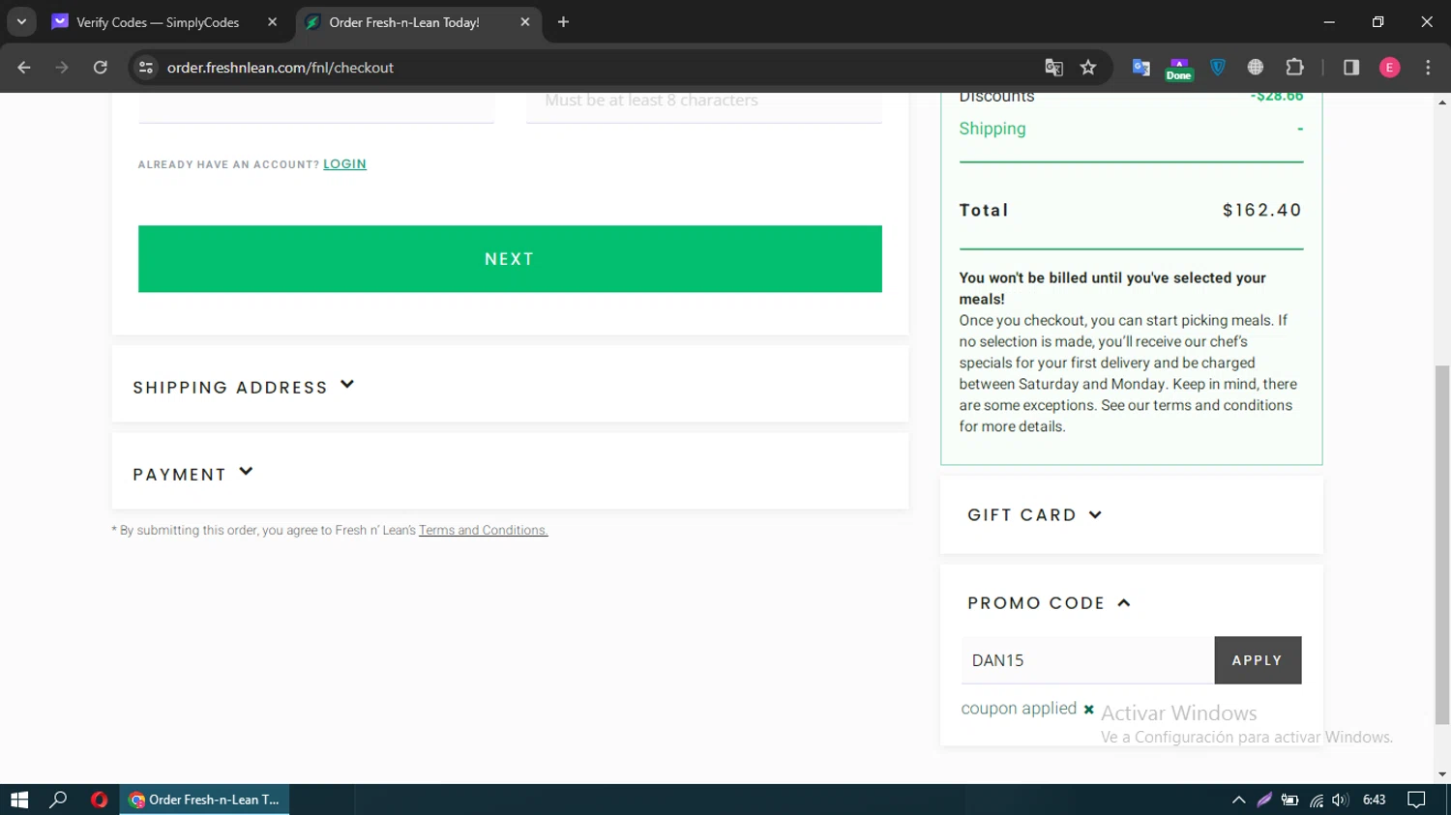Click the translate page icon
This screenshot has height=815, width=1451.
[1053, 68]
